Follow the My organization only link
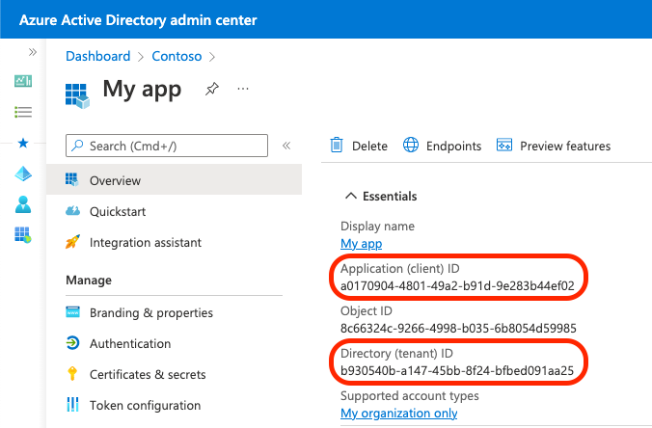 (x=398, y=414)
